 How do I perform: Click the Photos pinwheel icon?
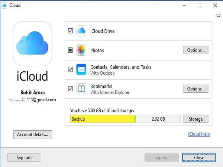(81, 50)
